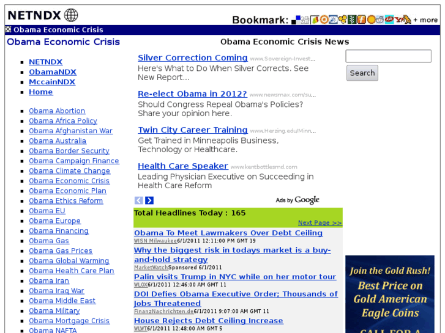The image size is (445, 333).
Task: Click the Gold American Eagle Coins banner ad
Action: pos(390,294)
